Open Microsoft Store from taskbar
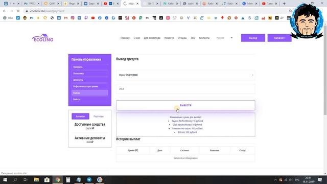 point(47,179)
